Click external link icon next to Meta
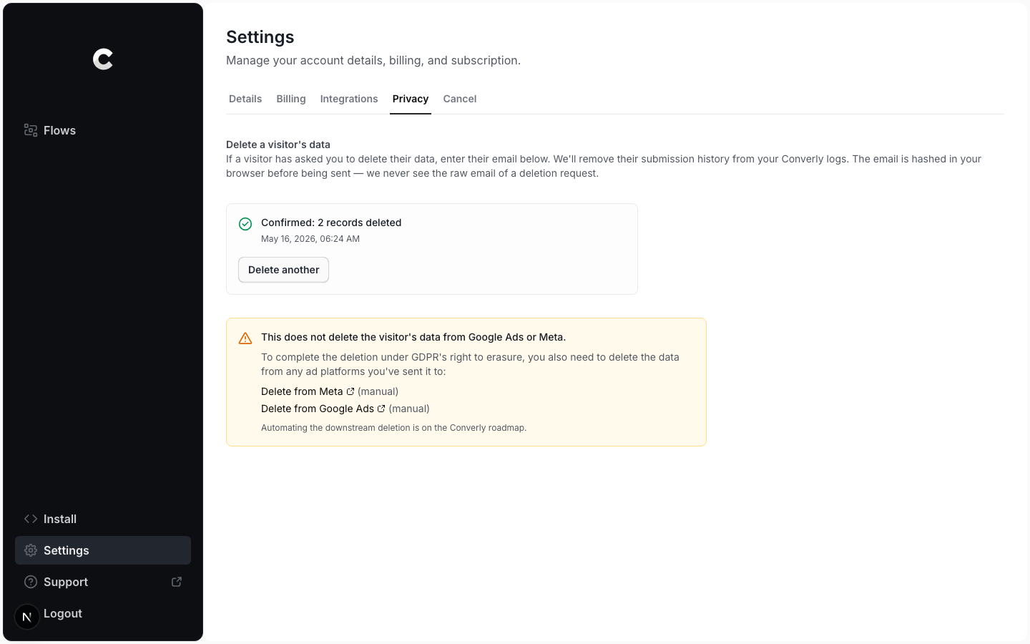Image resolution: width=1030 pixels, height=644 pixels. click(x=350, y=391)
